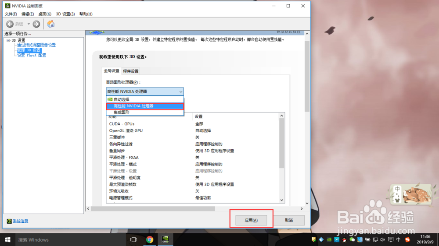The width and height of the screenshot is (439, 246).
Task: Open 设置 PhysX 配置 in the tree
Action: point(32,55)
